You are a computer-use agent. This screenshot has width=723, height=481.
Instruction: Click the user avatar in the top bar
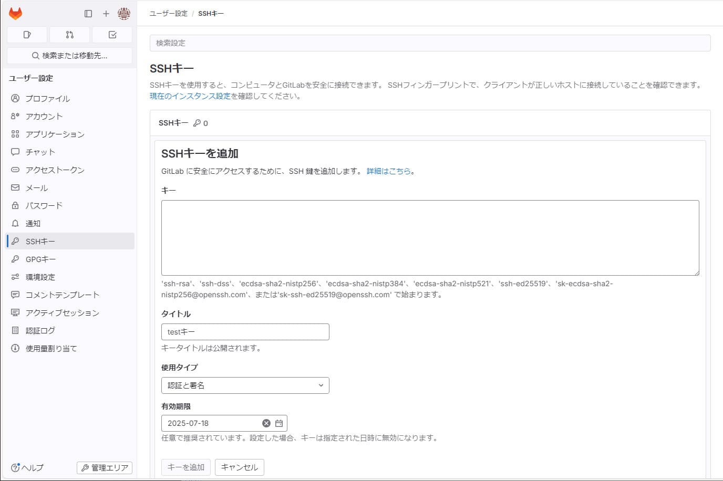(124, 14)
